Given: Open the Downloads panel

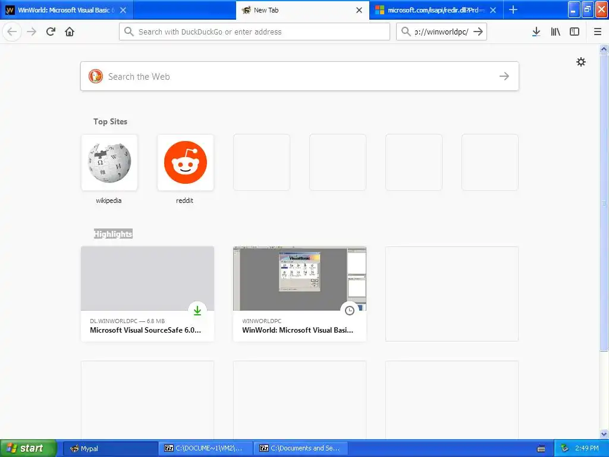Looking at the screenshot, I should [536, 32].
